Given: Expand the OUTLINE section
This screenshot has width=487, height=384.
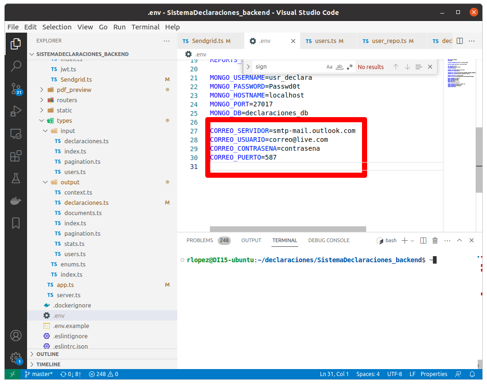Looking at the screenshot, I should pyautogui.click(x=47, y=354).
